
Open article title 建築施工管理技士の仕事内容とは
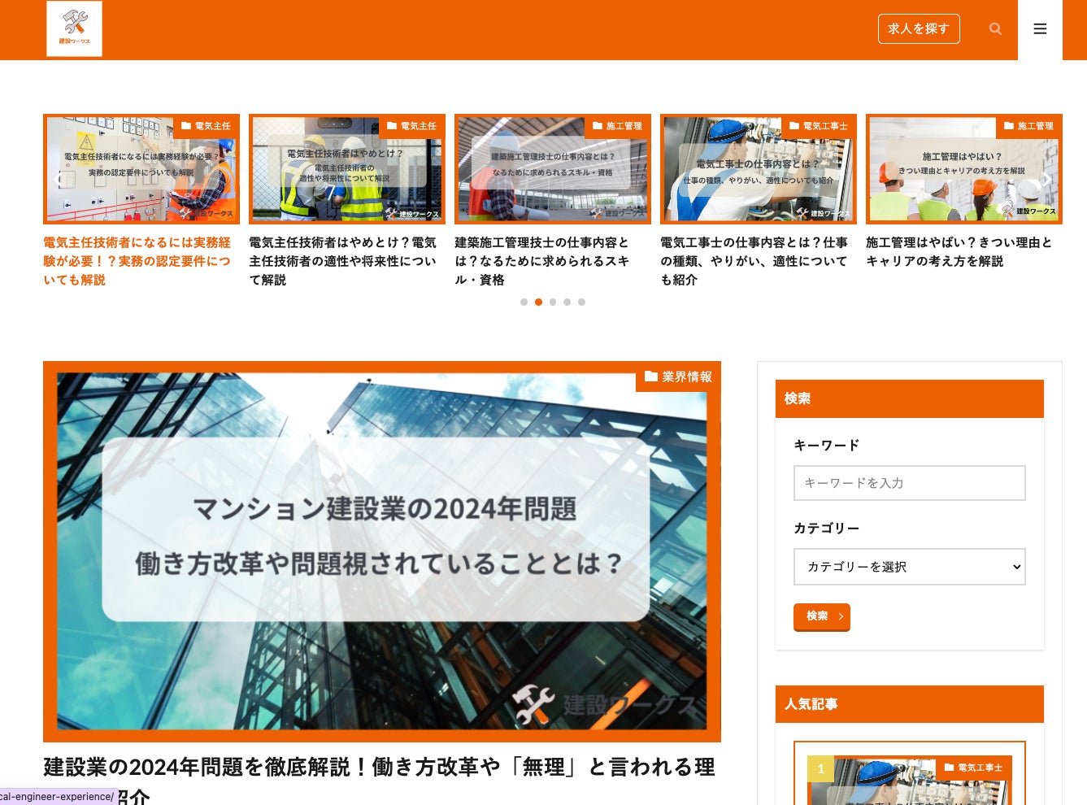(x=542, y=261)
